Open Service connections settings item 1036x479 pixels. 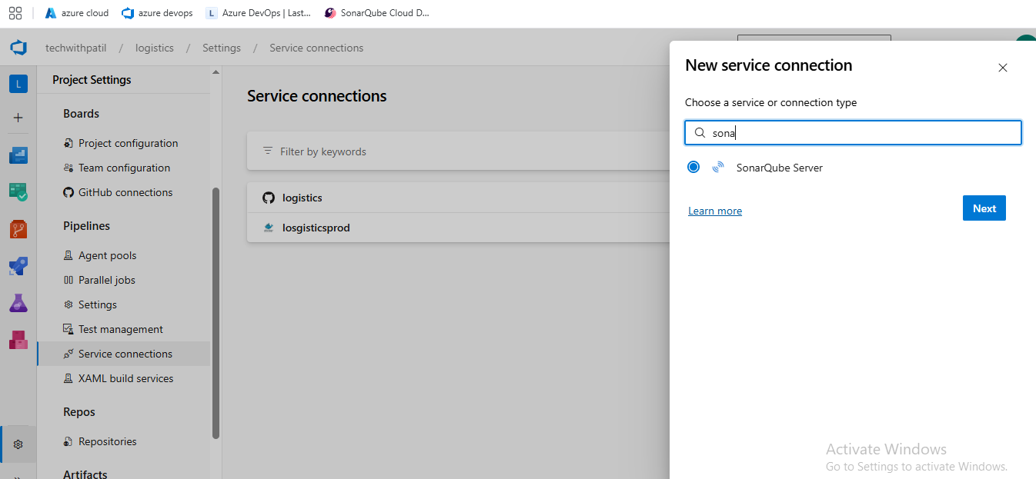[125, 354]
